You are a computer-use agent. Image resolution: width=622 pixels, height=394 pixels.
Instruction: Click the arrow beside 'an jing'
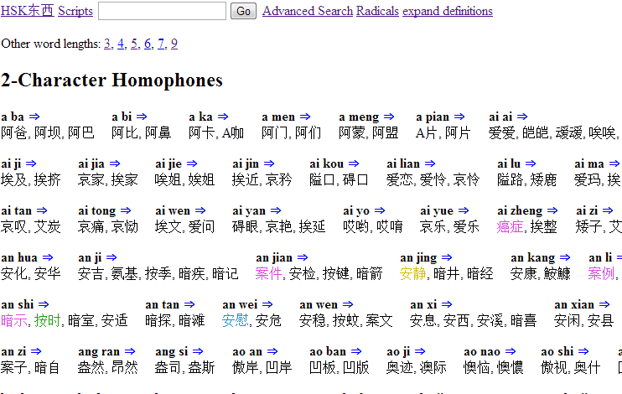click(446, 257)
